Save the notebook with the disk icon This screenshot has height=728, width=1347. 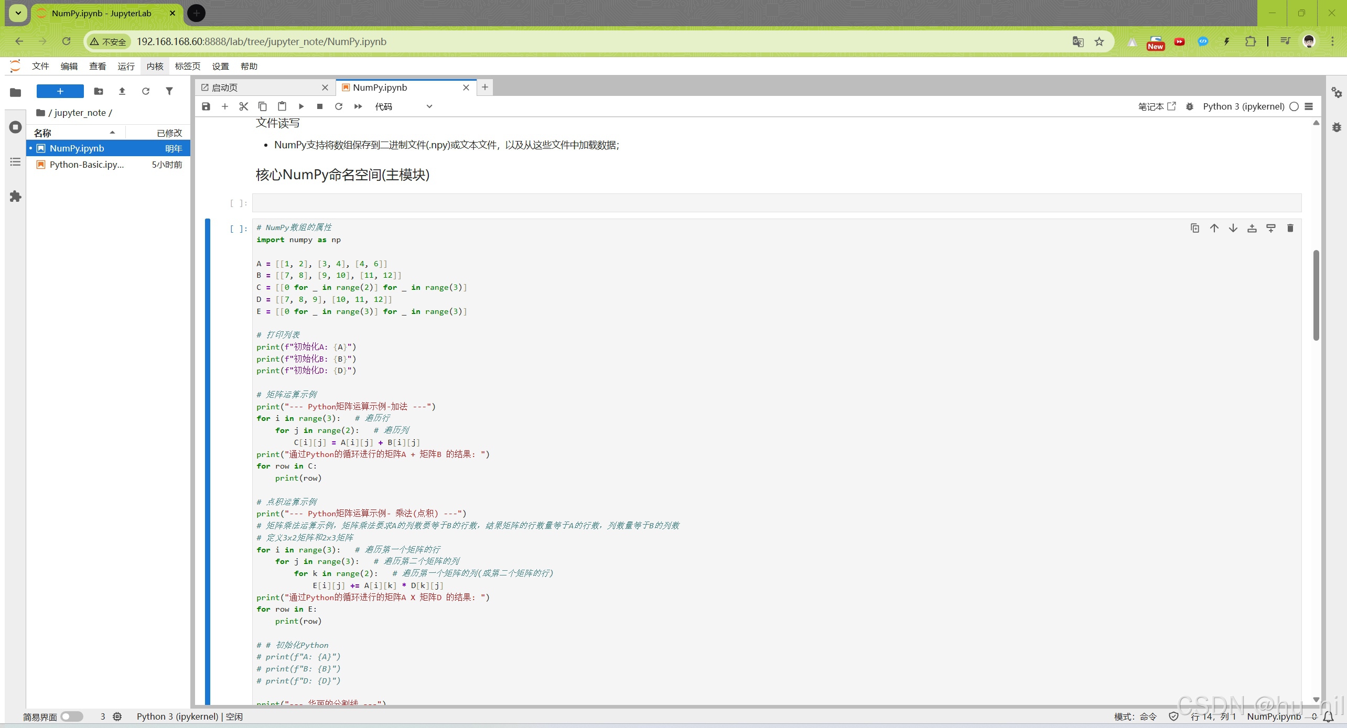point(206,106)
